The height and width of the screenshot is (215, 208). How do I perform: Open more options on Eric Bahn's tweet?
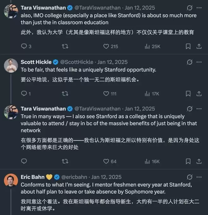pos(199,177)
